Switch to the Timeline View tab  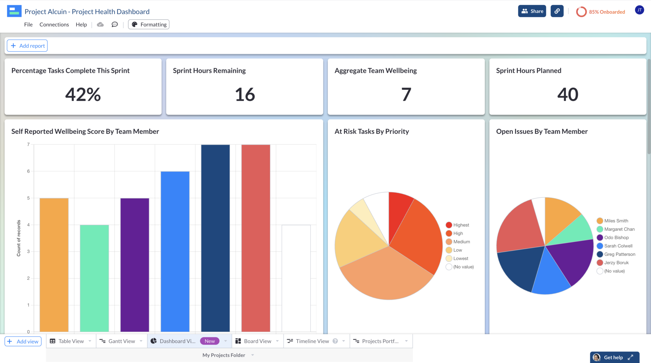click(x=312, y=341)
